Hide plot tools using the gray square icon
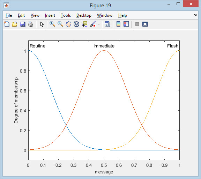 click(137, 24)
